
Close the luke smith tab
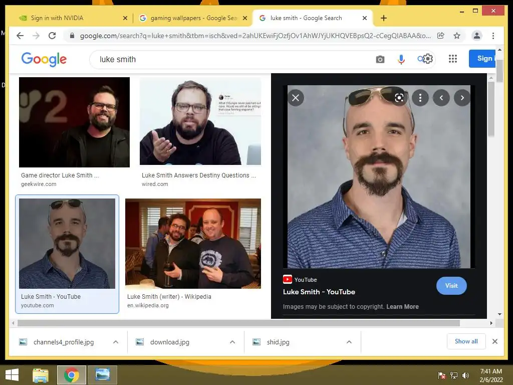point(365,19)
